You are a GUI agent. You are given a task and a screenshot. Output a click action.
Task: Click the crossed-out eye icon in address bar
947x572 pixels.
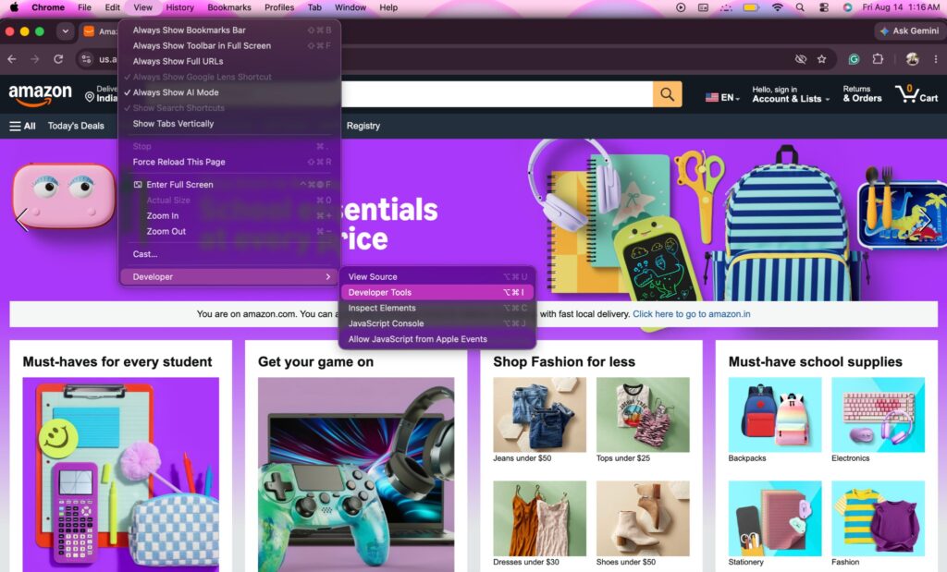coord(800,59)
